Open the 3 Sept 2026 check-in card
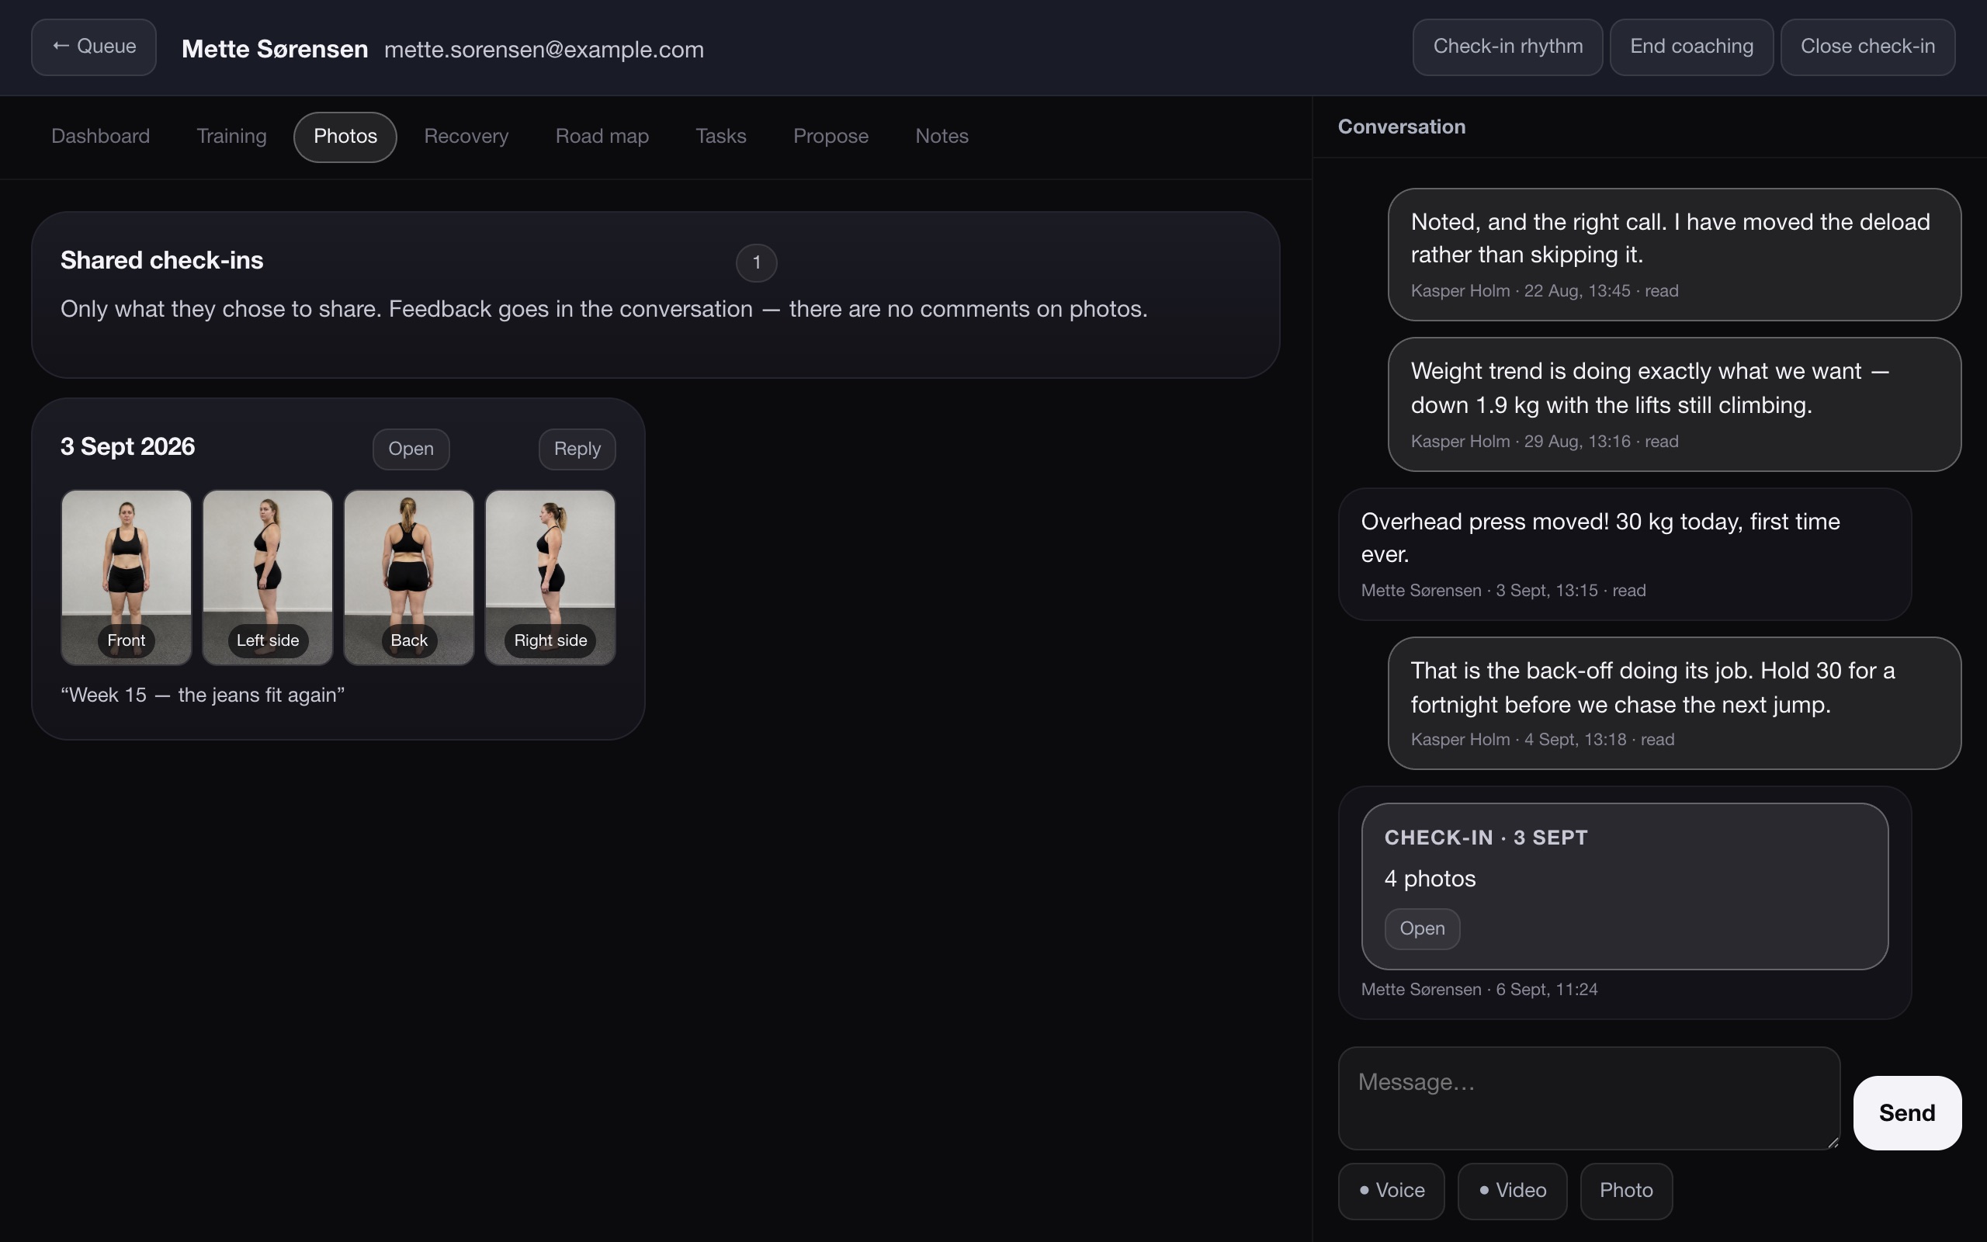The height and width of the screenshot is (1242, 1987). 411,449
